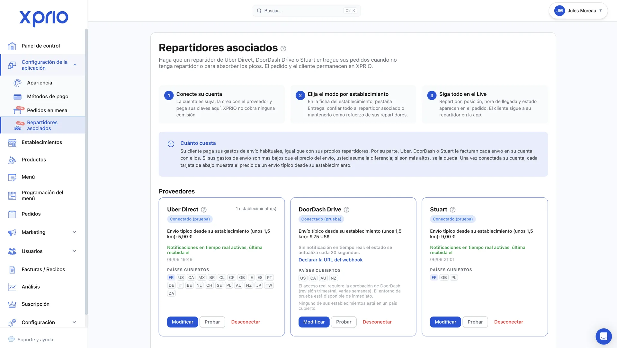Click the Análisis chart icon
The image size is (617, 348).
pyautogui.click(x=12, y=287)
